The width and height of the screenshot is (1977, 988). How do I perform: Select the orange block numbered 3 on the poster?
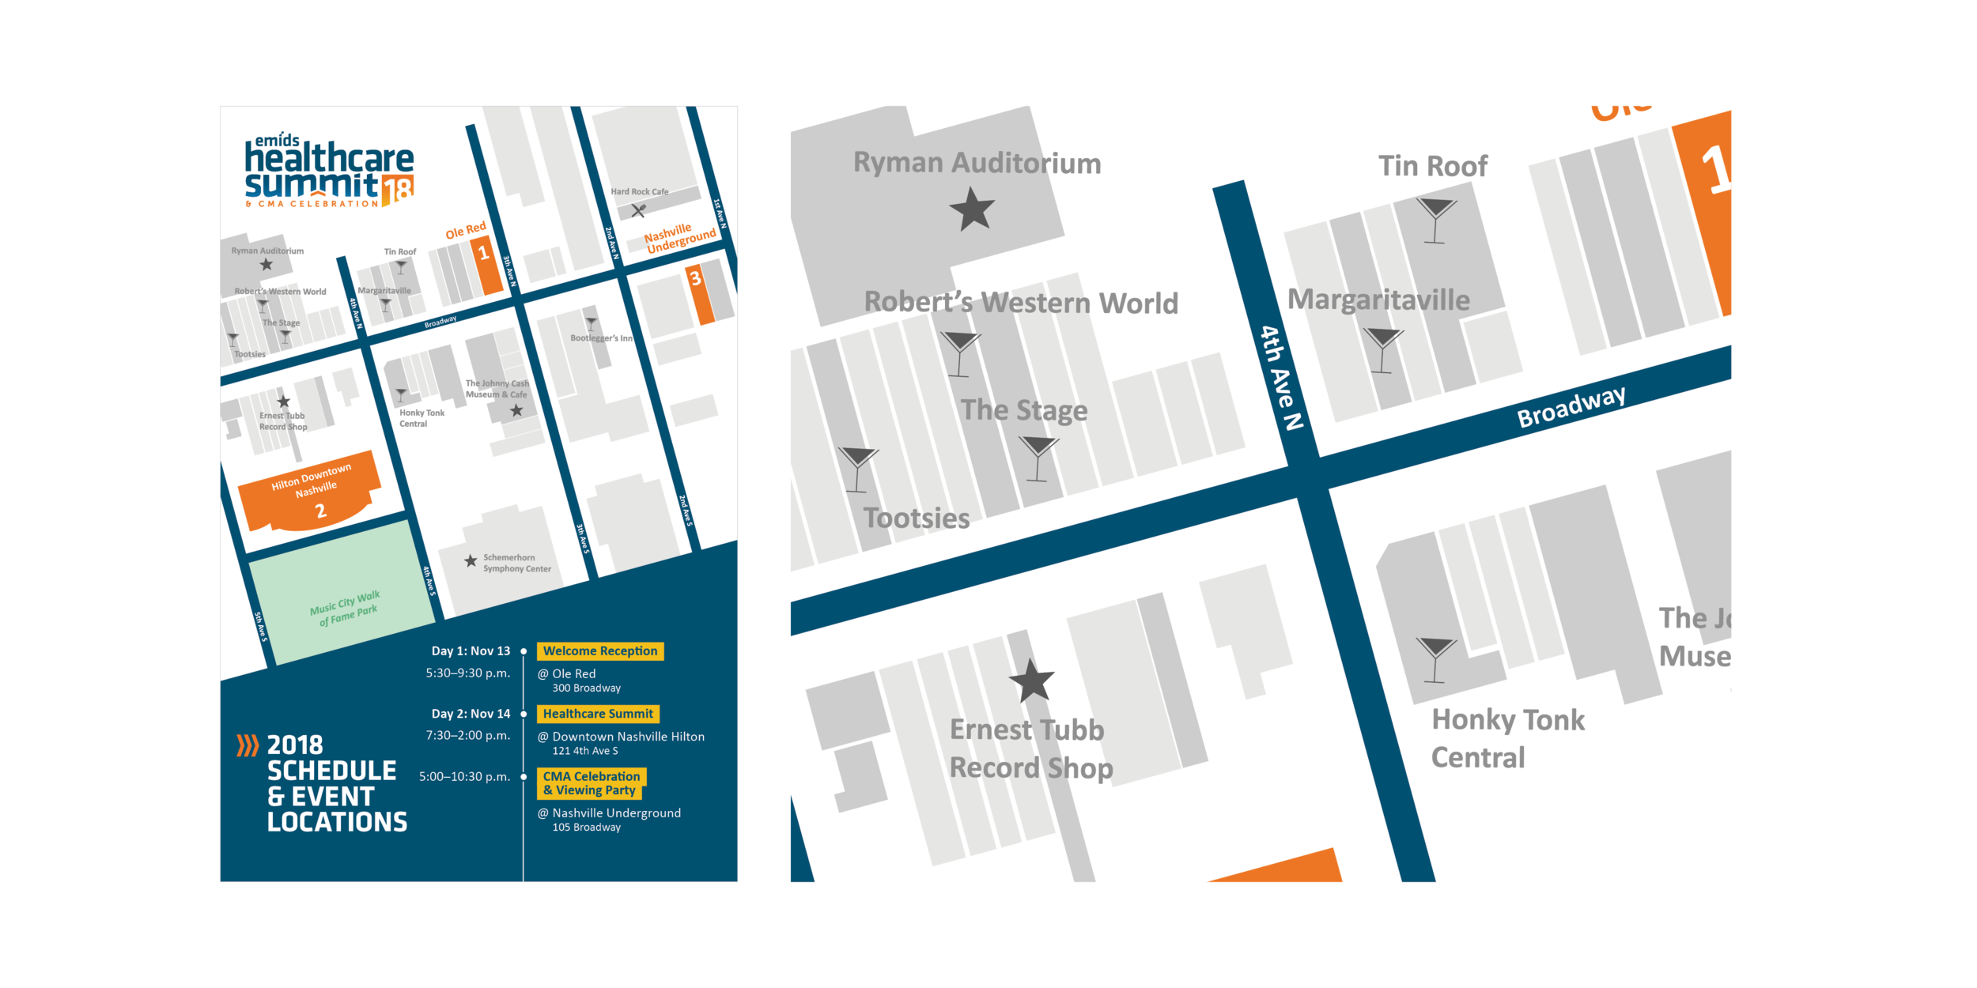(699, 293)
